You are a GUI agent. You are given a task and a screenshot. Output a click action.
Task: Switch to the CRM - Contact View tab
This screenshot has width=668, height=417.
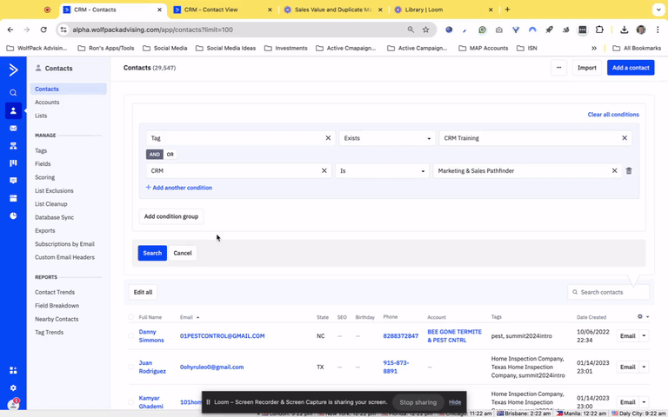[222, 10]
